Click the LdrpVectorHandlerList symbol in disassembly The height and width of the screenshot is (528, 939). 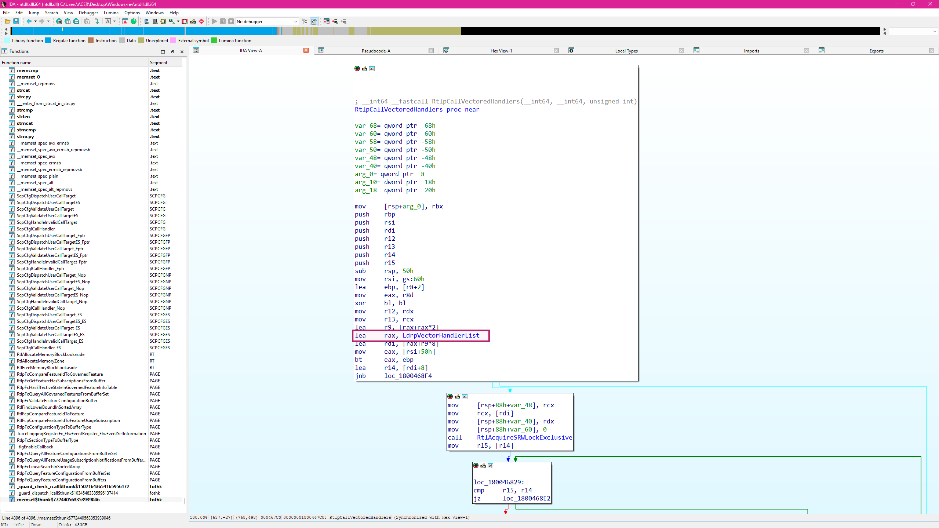441,335
